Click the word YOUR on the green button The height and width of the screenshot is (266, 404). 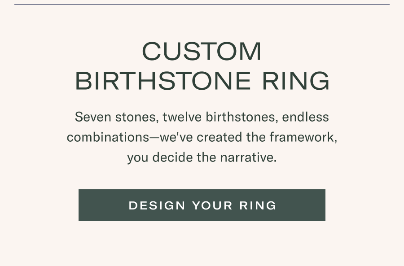(212, 205)
